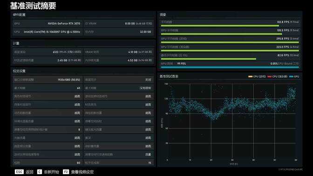Click the 102.8 FPS average framerate bar

pyautogui.click(x=220, y=26)
